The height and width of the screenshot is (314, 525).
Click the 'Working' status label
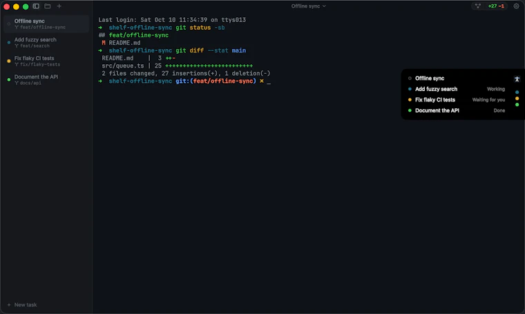click(x=495, y=89)
